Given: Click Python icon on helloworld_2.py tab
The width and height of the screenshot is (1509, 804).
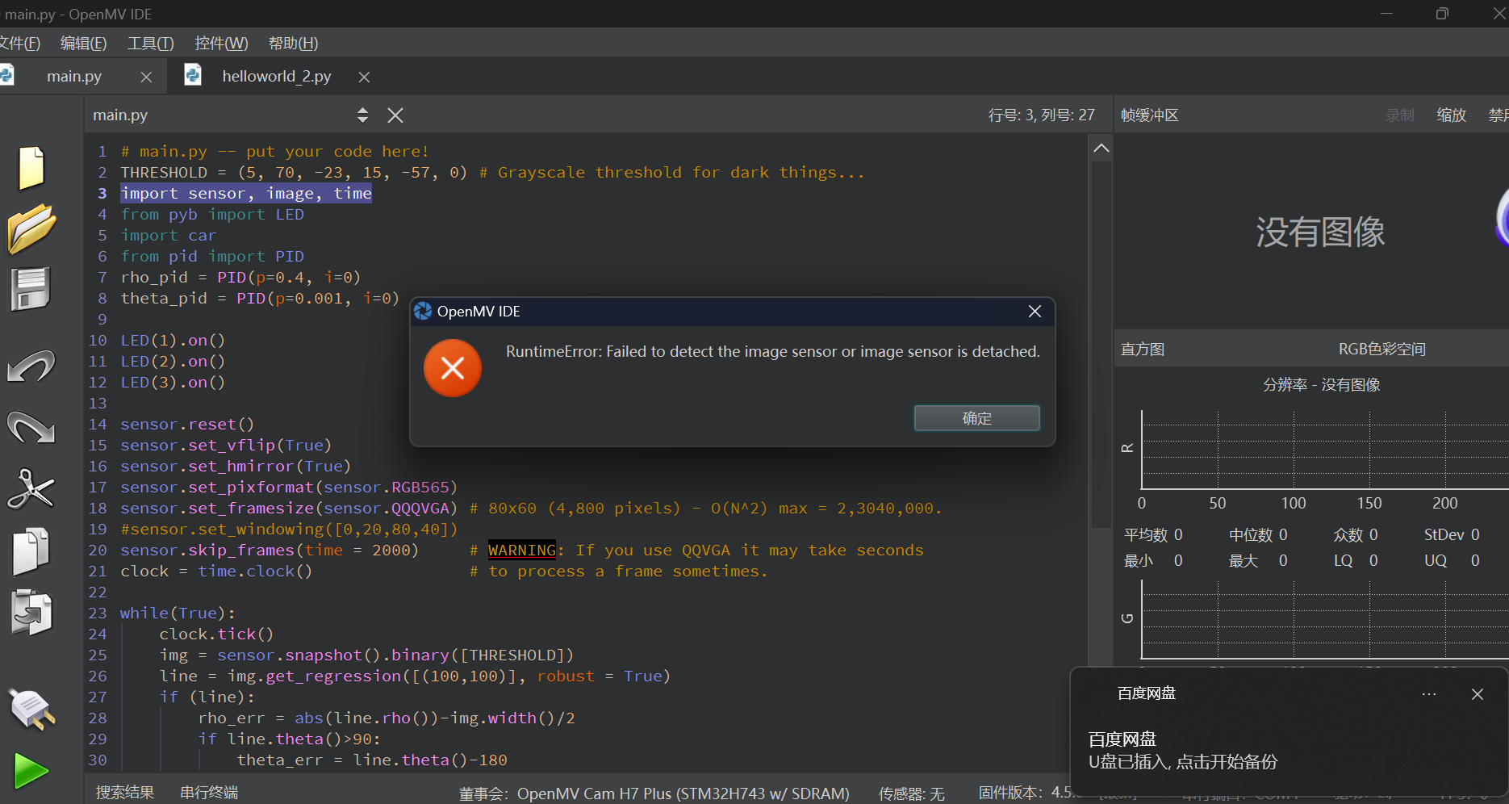Looking at the screenshot, I should coord(193,75).
